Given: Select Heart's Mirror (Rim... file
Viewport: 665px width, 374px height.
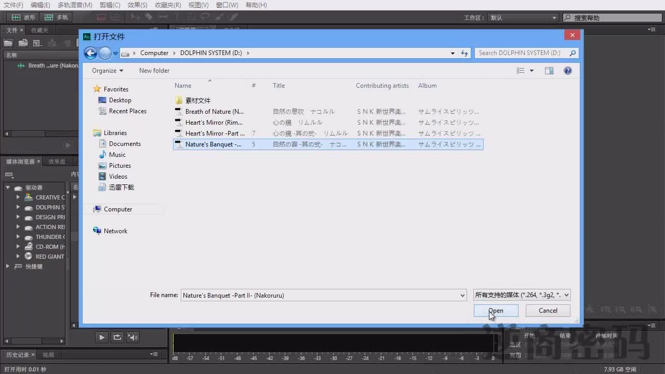Looking at the screenshot, I should (214, 123).
